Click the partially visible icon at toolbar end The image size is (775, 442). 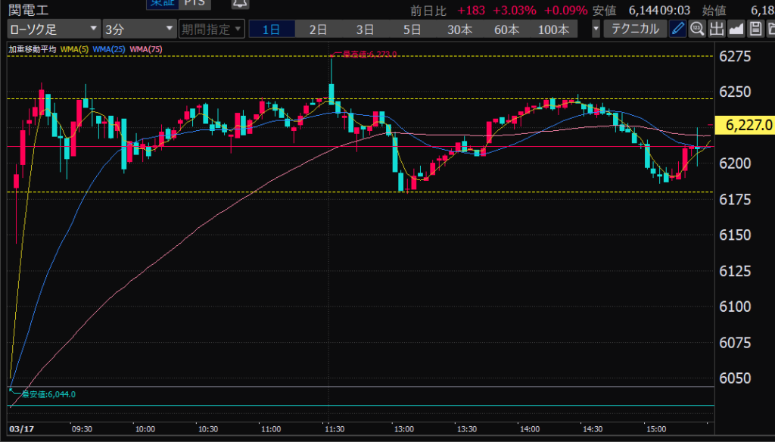point(770,30)
